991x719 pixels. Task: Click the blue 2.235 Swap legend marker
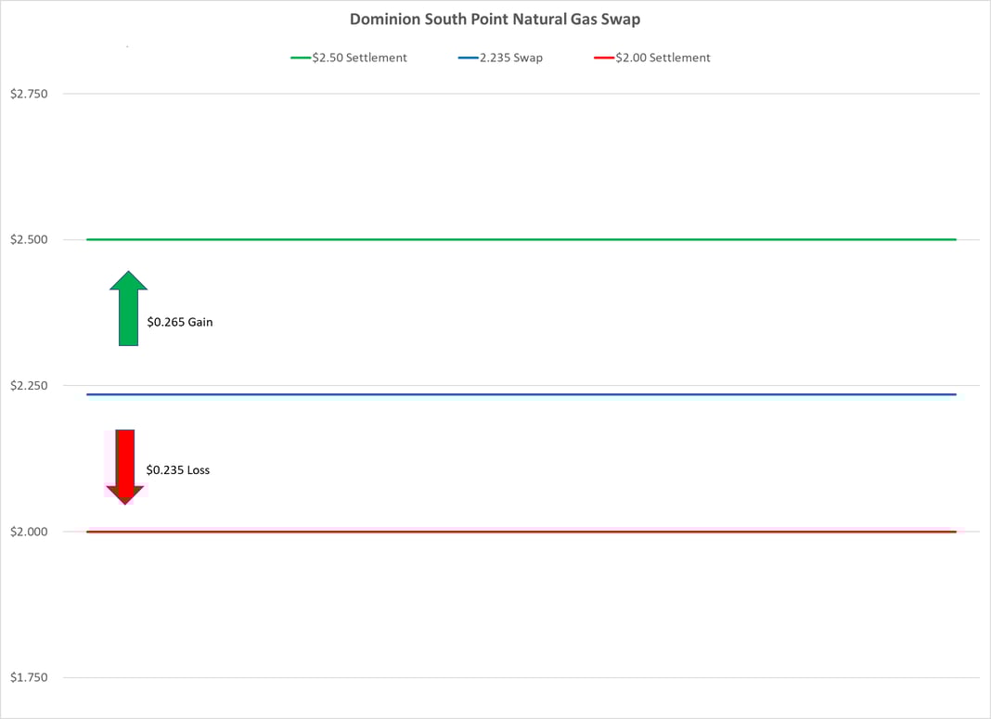[467, 58]
